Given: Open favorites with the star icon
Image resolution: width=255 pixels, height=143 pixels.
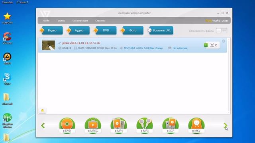Looking at the screenshot, I should tap(43, 110).
